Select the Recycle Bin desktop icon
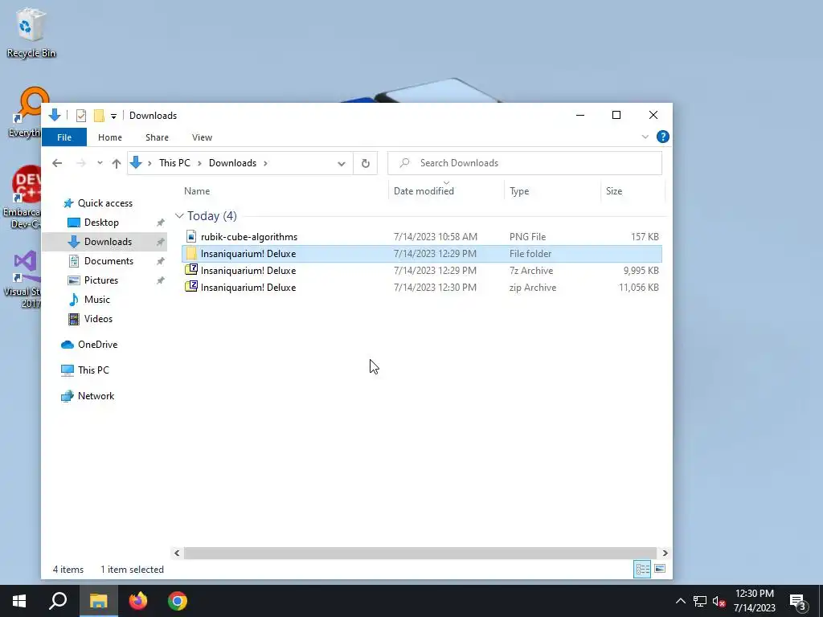 (31, 32)
